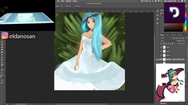
Task: Select the Gradient tool in toolbar
Action: click(2, 45)
